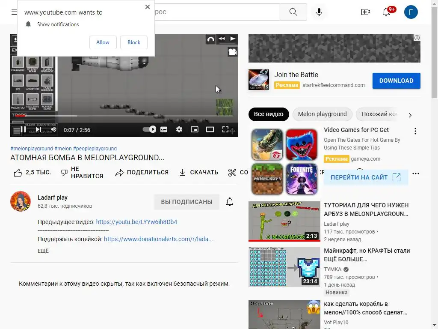Skip to the next video
Image resolution: width=438 pixels, height=329 pixels.
tap(38, 129)
